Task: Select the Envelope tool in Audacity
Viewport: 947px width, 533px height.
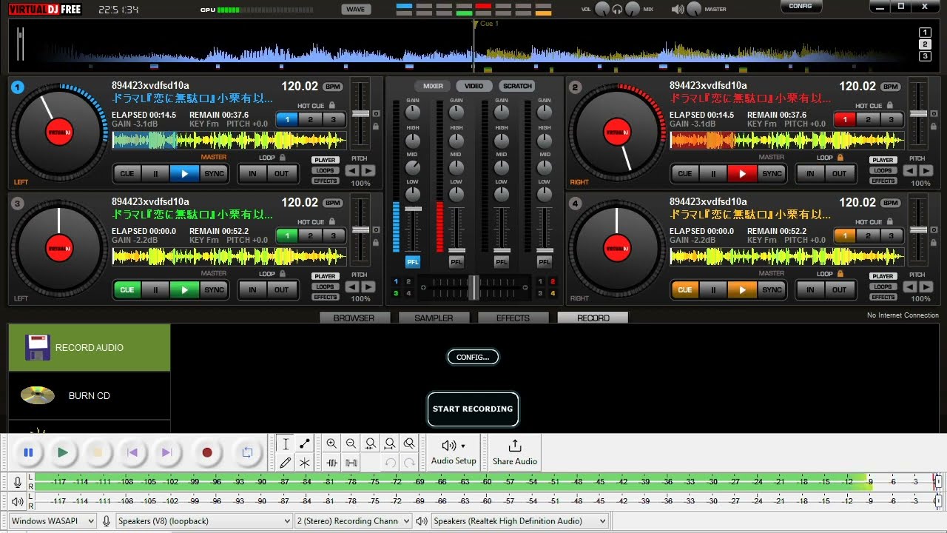Action: [x=304, y=443]
